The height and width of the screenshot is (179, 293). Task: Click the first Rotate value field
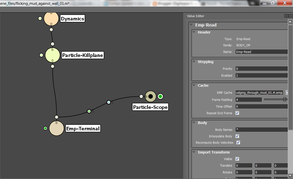[x=244, y=172]
